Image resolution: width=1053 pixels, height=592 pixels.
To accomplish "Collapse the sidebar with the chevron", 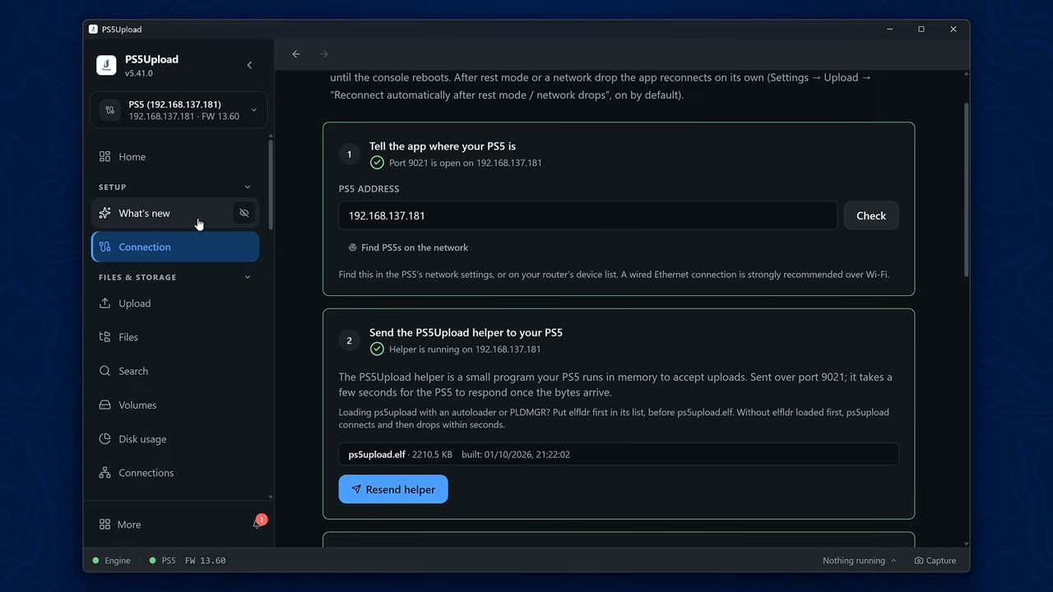I will tap(250, 65).
